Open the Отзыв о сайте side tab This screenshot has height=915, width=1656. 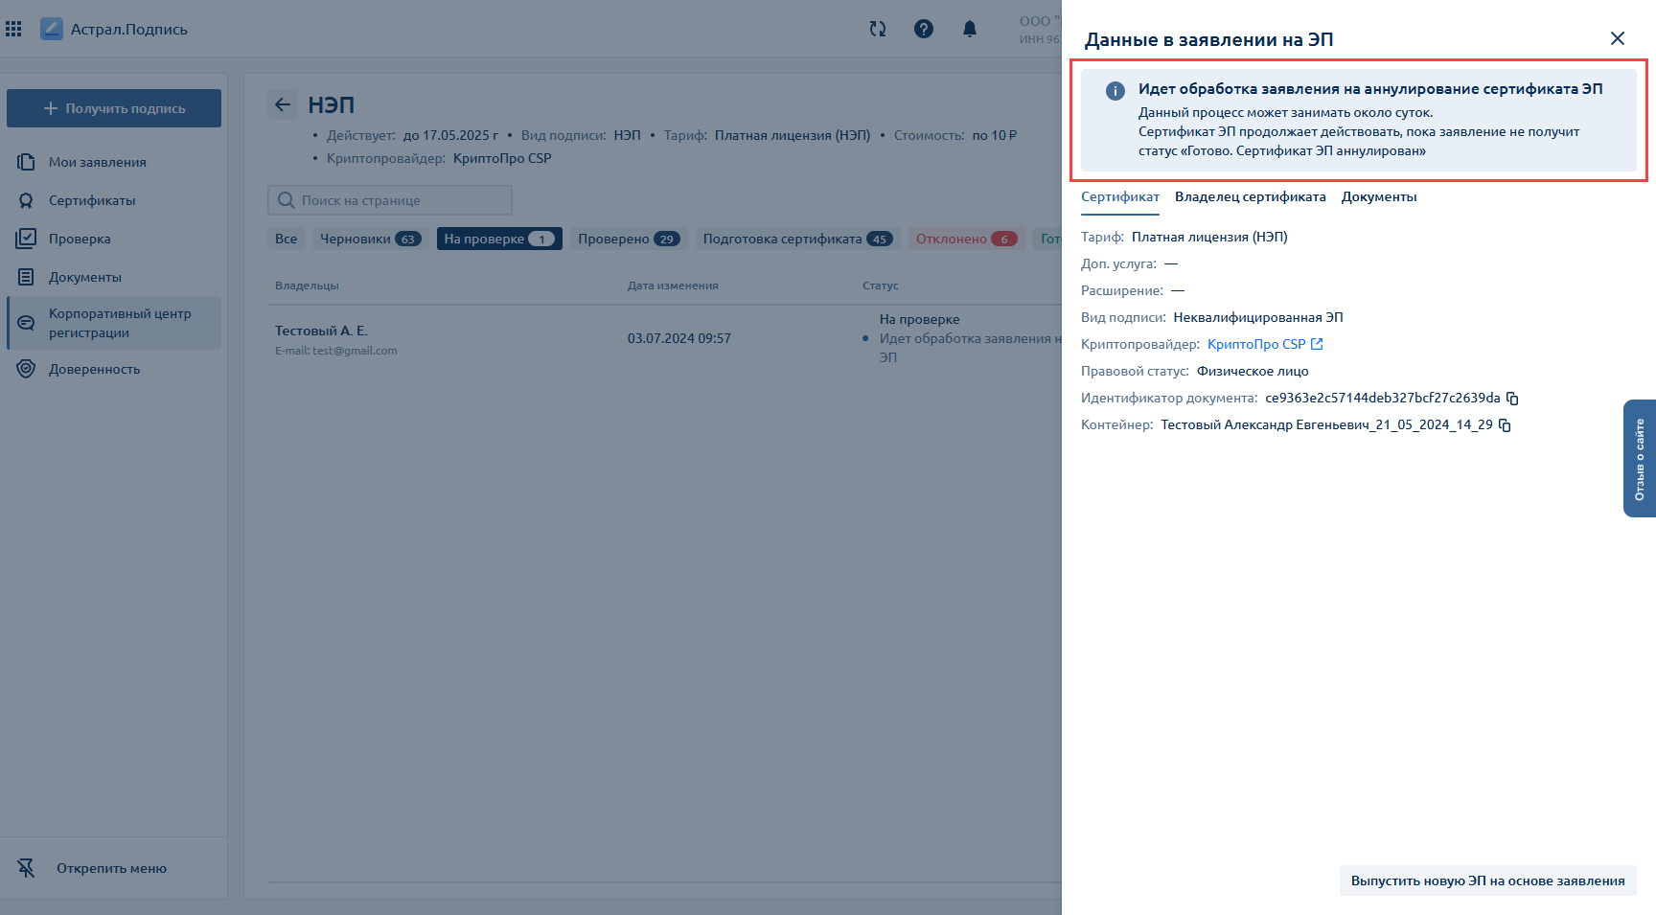[1640, 459]
